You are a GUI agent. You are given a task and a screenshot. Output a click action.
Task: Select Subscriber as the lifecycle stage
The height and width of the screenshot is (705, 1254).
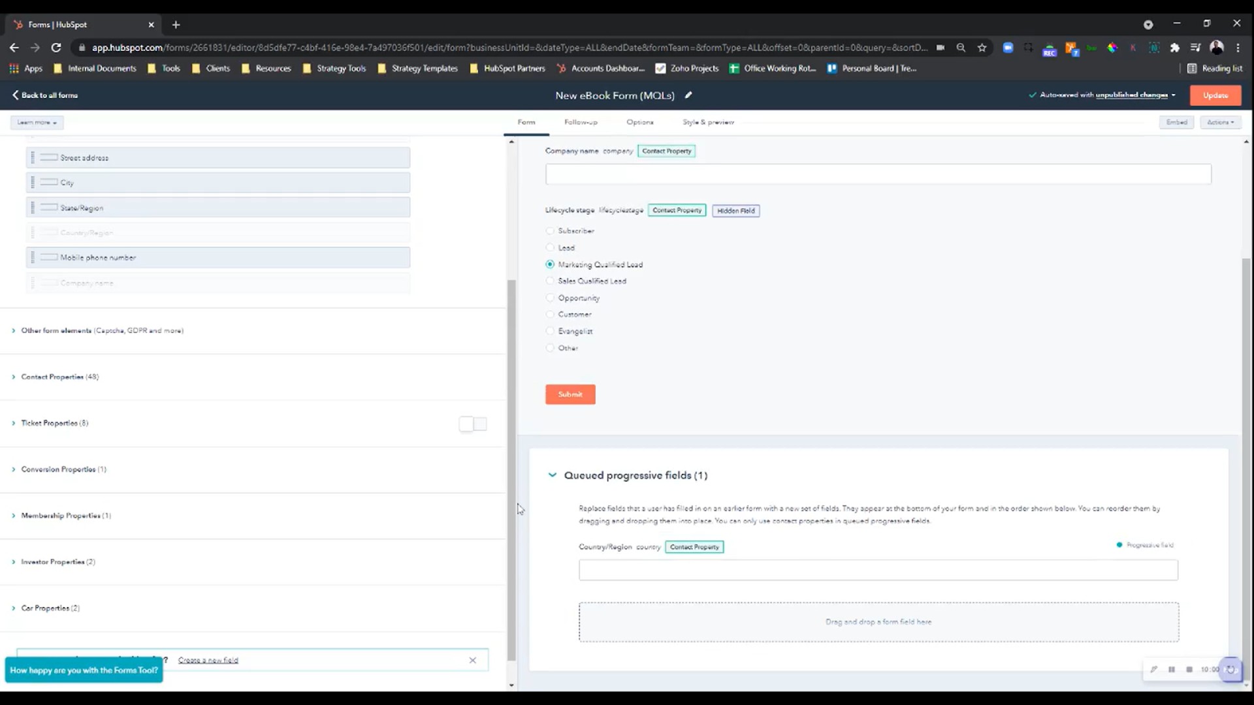coord(551,230)
